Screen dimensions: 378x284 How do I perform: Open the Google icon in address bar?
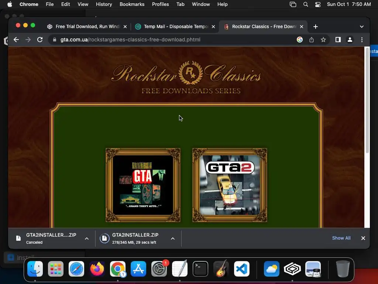pyautogui.click(x=300, y=40)
